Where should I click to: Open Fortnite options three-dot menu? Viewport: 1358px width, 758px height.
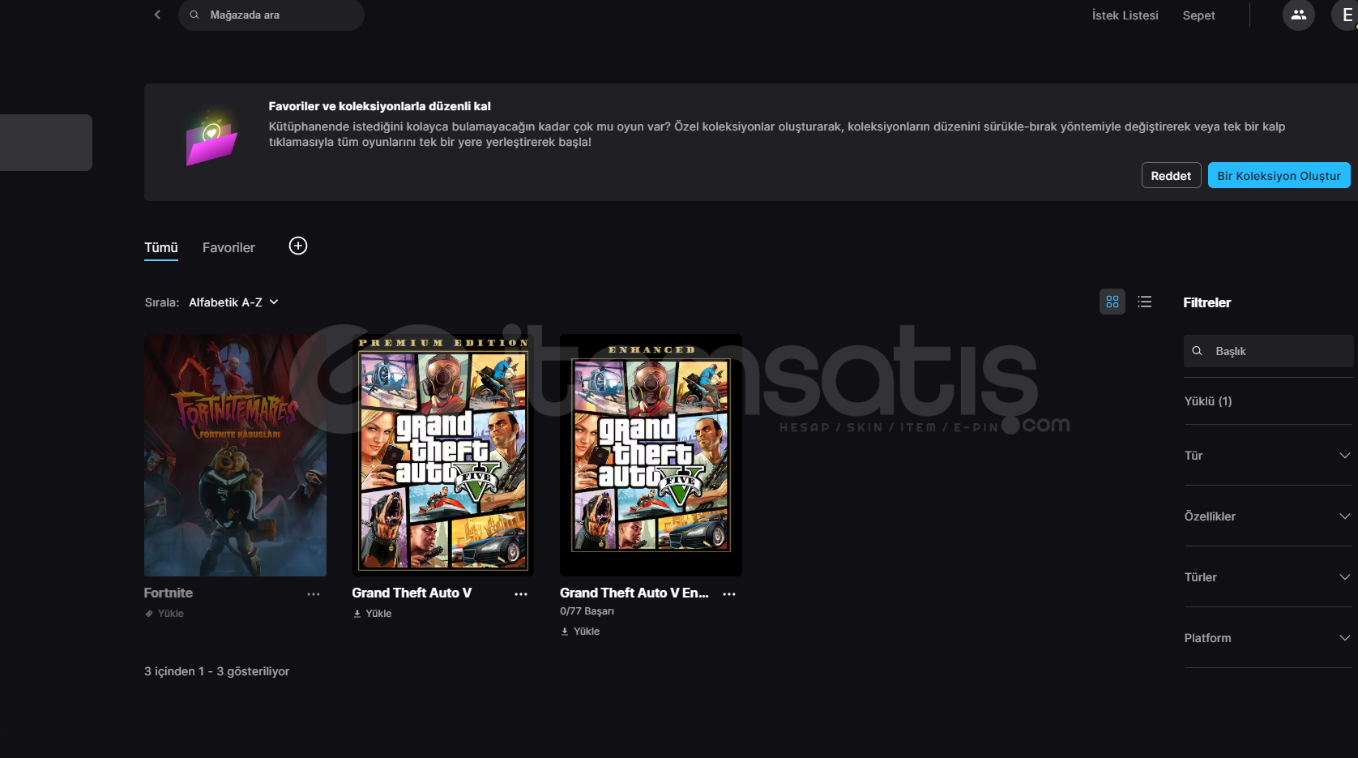click(314, 594)
